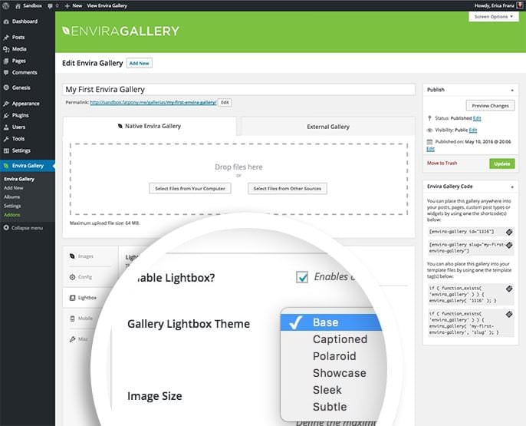526x426 pixels.
Task: Click the green Update button
Action: tap(501, 163)
